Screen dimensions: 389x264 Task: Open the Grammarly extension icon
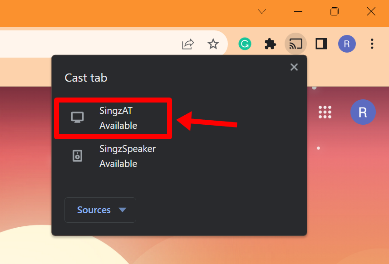(x=245, y=44)
